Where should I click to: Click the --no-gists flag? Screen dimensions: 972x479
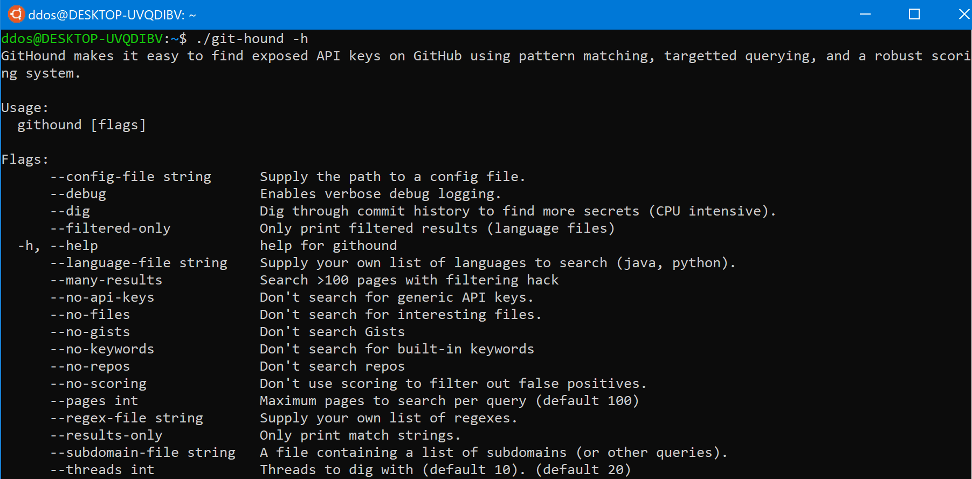(90, 332)
